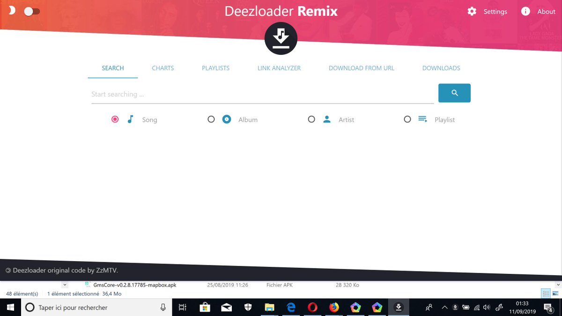
Task: Focus the 'Start searching' input field
Action: (x=263, y=94)
